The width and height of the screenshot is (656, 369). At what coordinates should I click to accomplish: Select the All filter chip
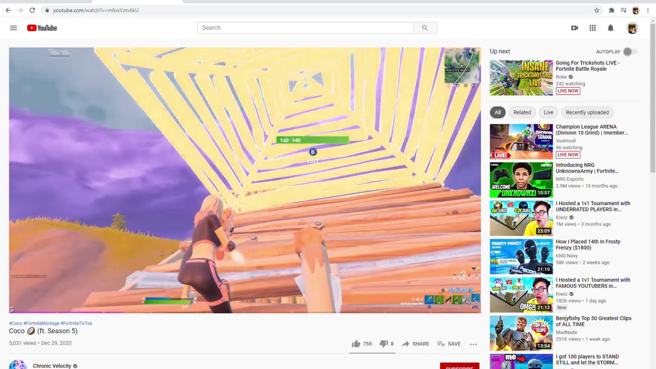click(498, 112)
